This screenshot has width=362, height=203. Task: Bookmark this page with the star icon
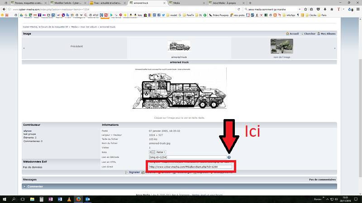tap(305, 9)
